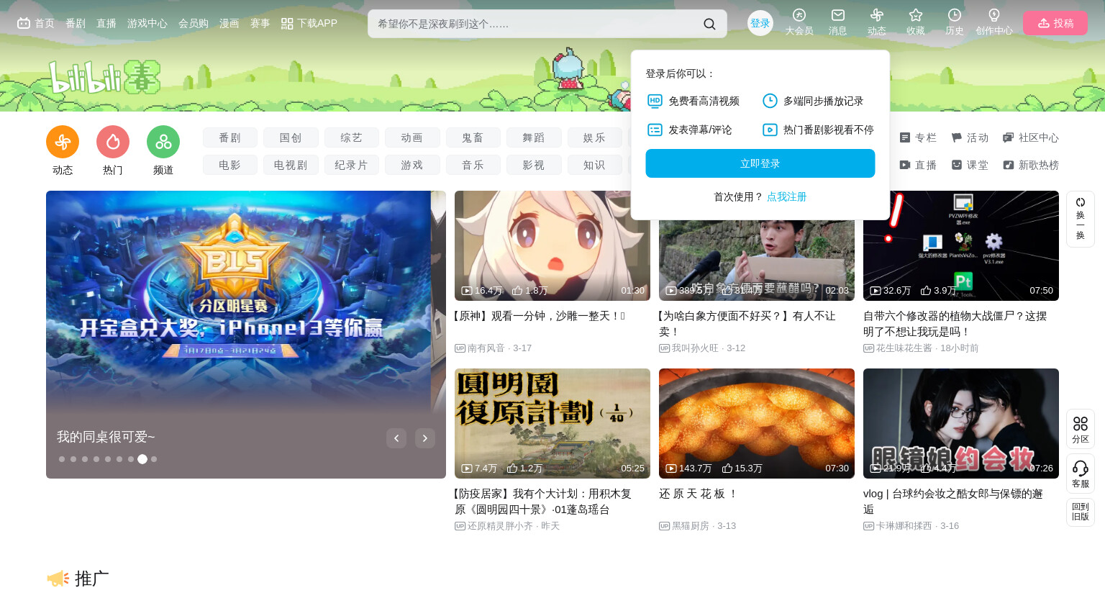
Task: Click the green 频道 circle icon
Action: 163,142
